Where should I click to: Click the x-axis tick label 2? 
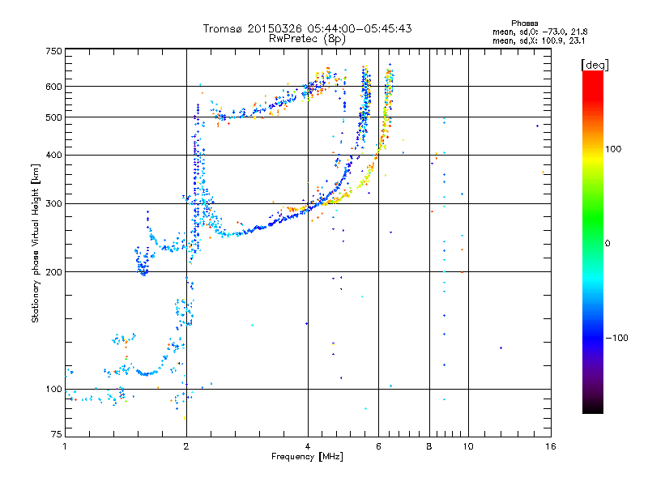point(186,446)
